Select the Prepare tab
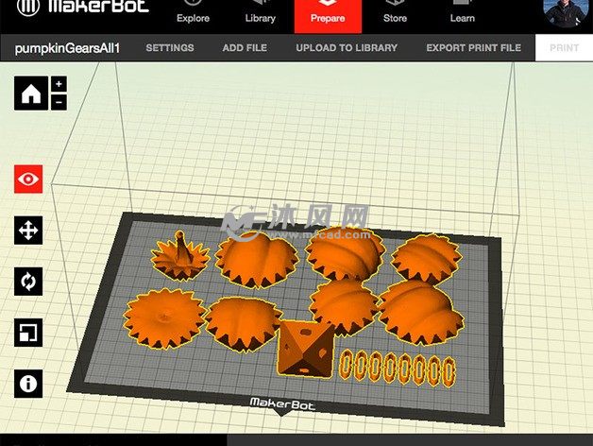593x446 pixels. tap(328, 13)
